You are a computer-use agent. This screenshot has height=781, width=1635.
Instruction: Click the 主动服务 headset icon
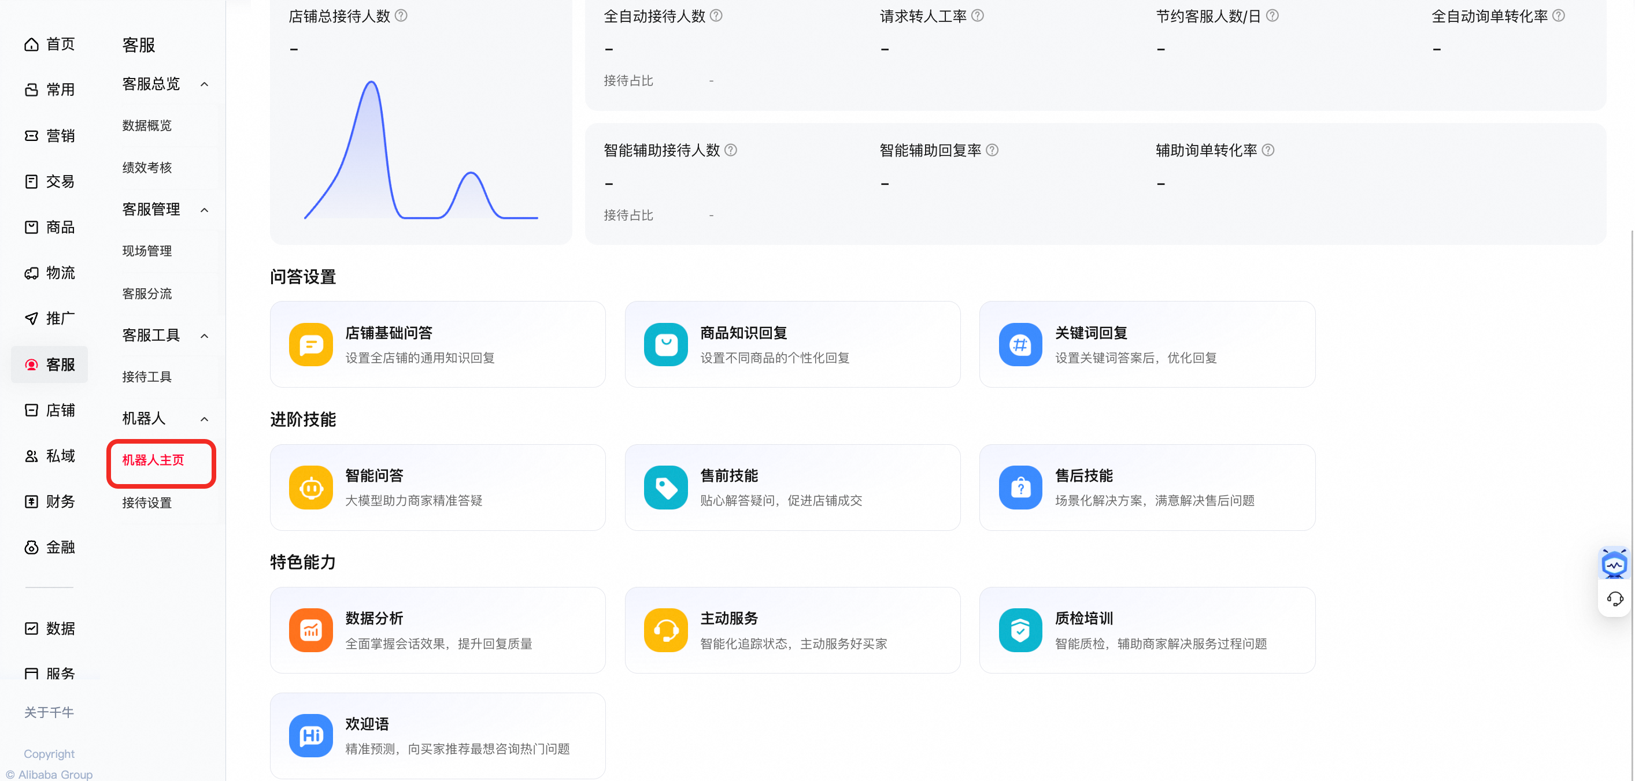[x=666, y=630]
